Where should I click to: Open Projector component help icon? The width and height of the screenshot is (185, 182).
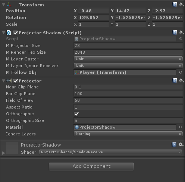coord(175,81)
